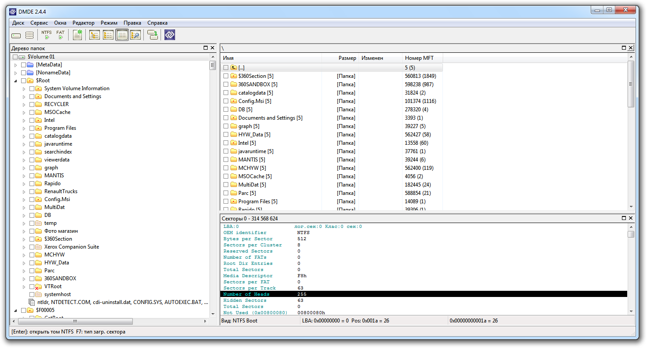Check the box next to Program Files in tree
This screenshot has width=647, height=348.
pos(32,128)
